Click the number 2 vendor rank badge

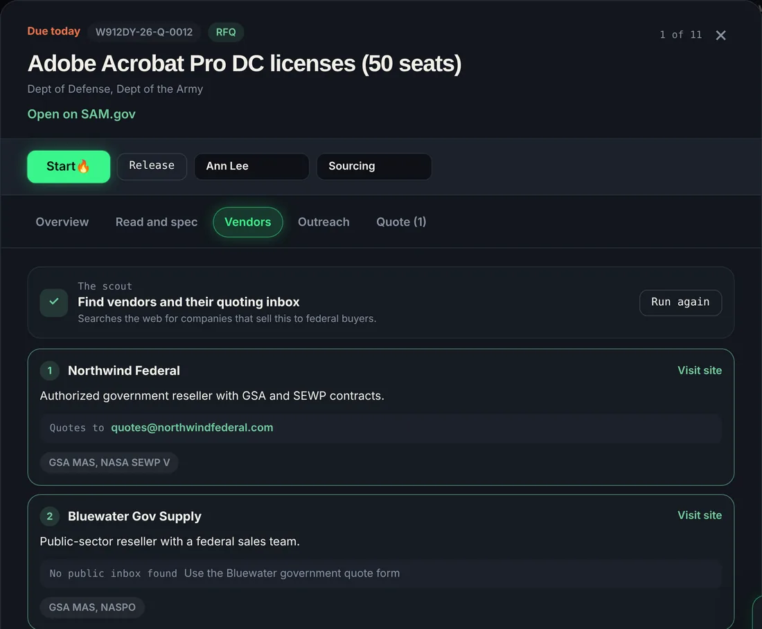50,516
